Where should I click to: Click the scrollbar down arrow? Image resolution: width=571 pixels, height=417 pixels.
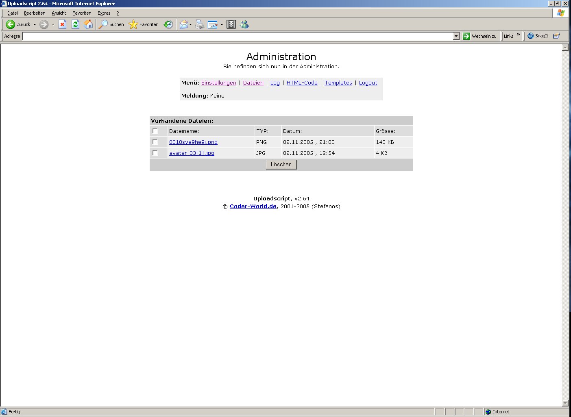(565, 403)
